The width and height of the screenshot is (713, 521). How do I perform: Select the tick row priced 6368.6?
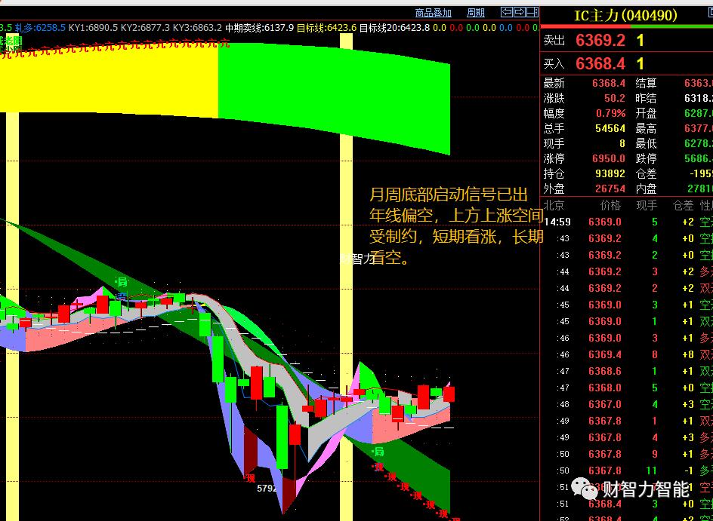click(627, 371)
